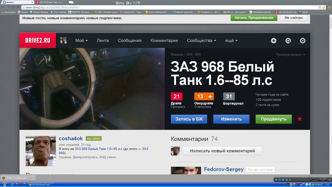Open the Mail.Ru bookmark

pyautogui.click(x=303, y=12)
